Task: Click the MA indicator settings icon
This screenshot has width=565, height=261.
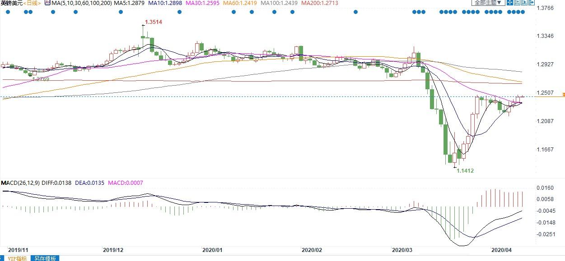Action: pos(47,3)
